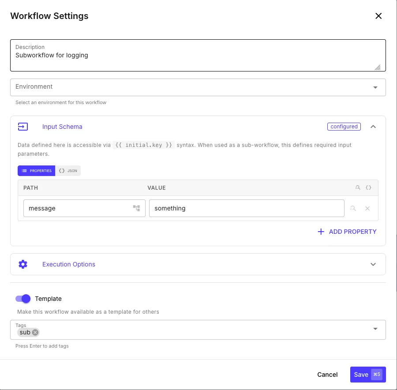
Task: Close the Workflow Settings dialog with the X
Action: [x=378, y=16]
